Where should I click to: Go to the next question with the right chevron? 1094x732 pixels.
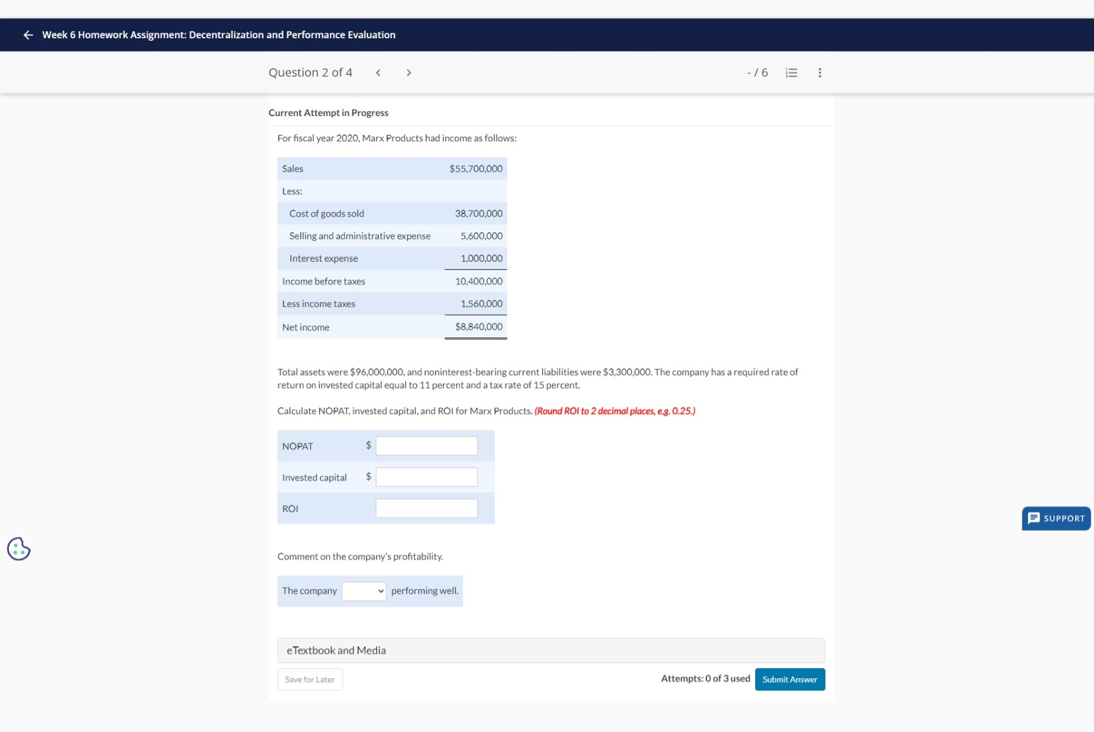(408, 73)
